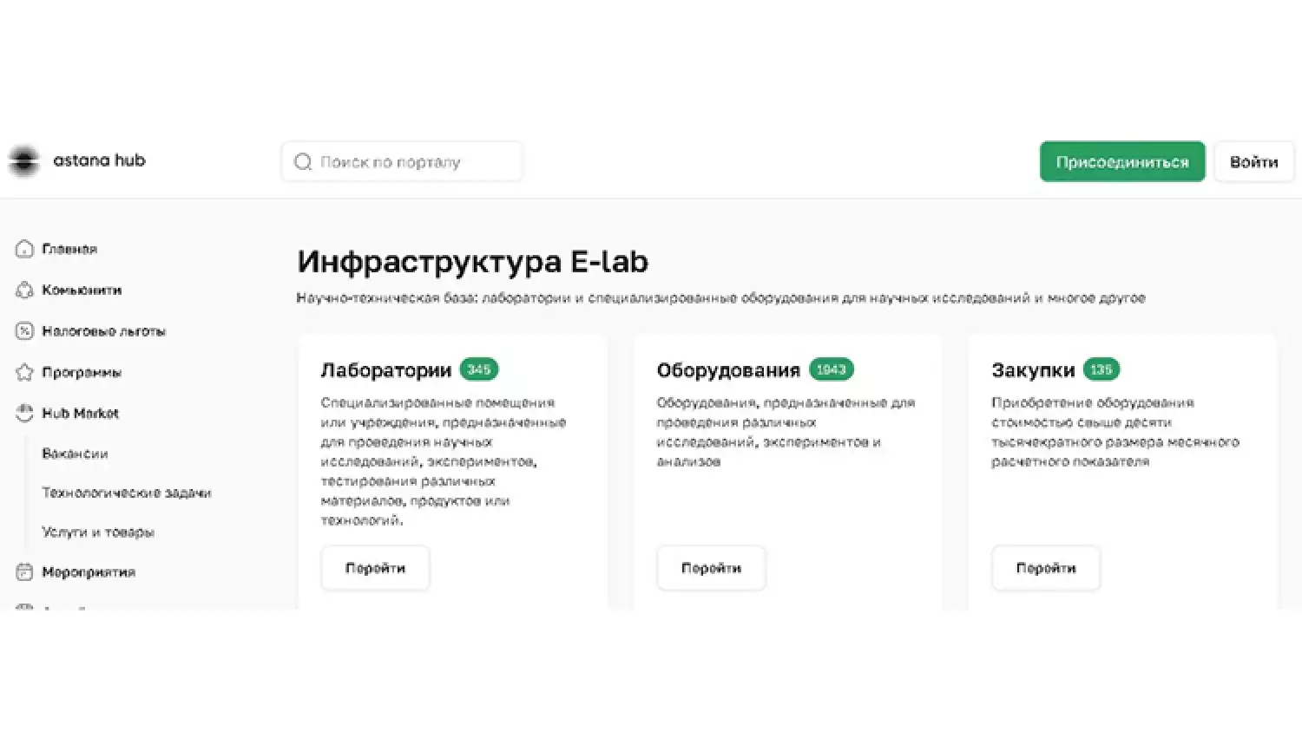
Task: Open Перейти under Закупки card
Action: pyautogui.click(x=1046, y=568)
